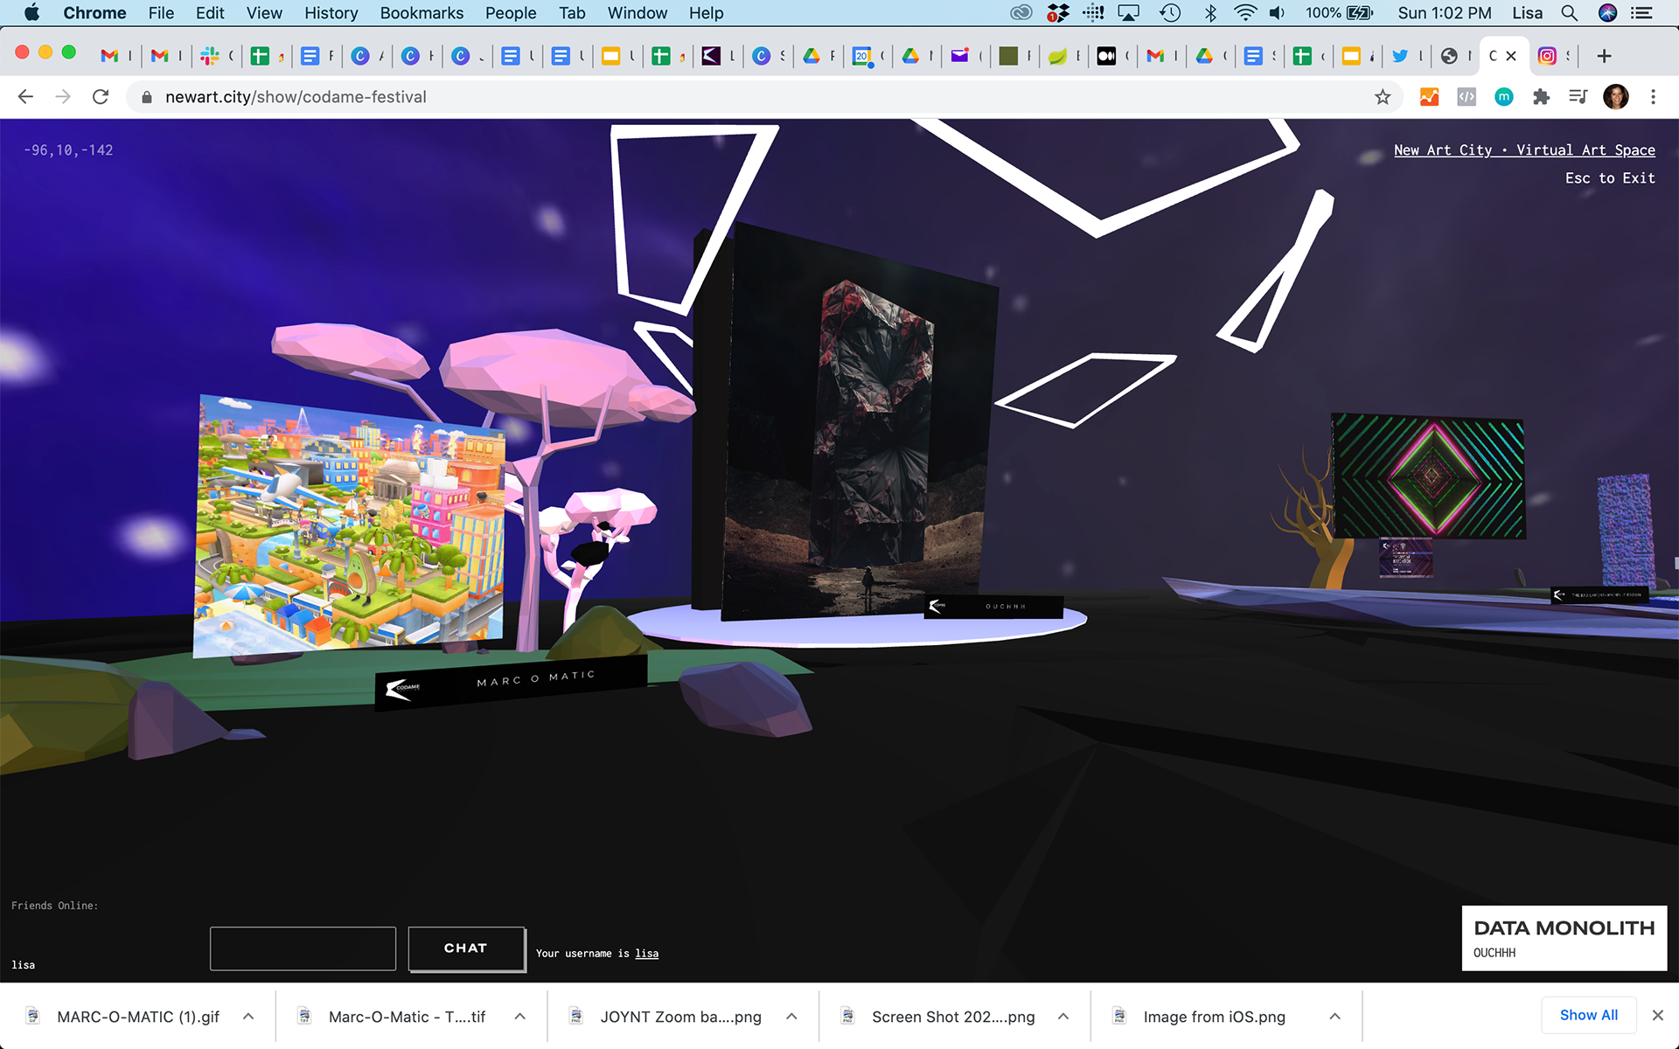1679x1049 pixels.
Task: Open a new tab with the plus button
Action: pos(1604,56)
